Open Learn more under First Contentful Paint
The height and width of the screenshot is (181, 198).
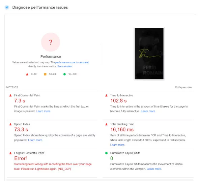click(x=44, y=111)
